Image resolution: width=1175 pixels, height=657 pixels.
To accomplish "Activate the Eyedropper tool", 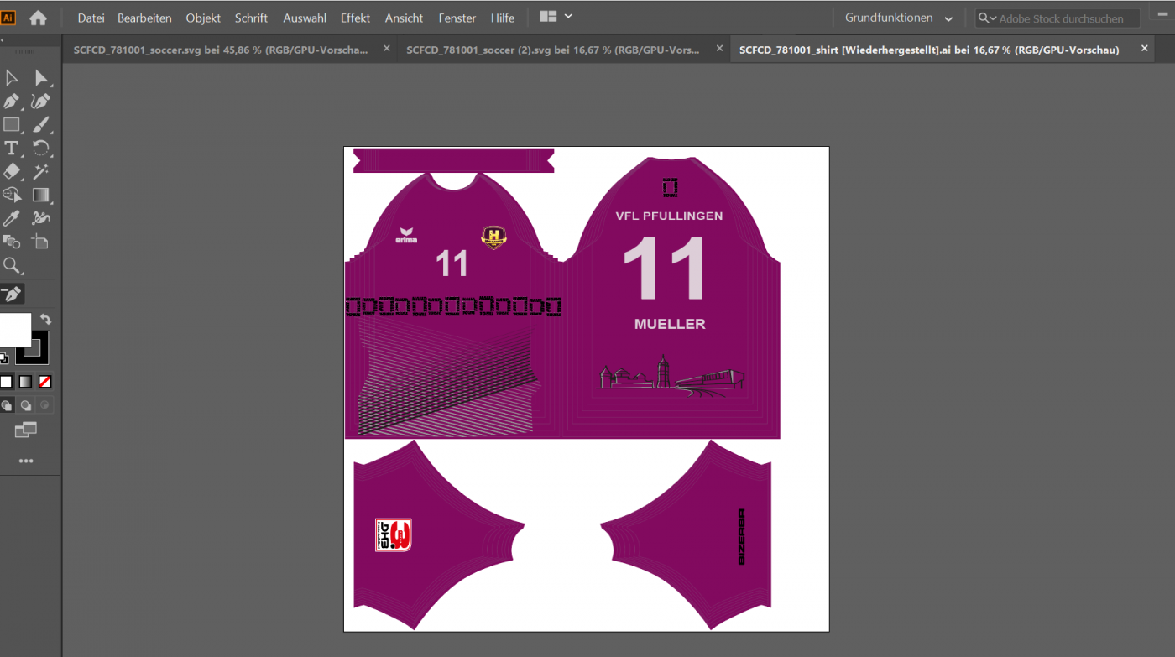I will tap(12, 219).
